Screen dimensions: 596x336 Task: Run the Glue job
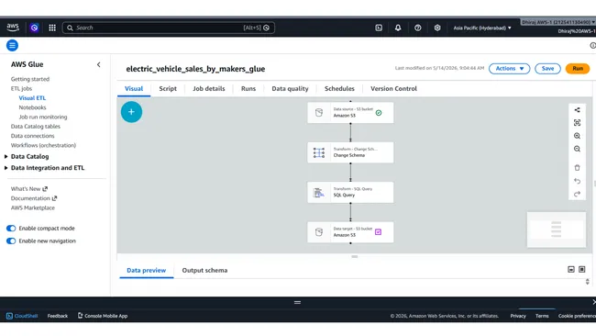[578, 69]
